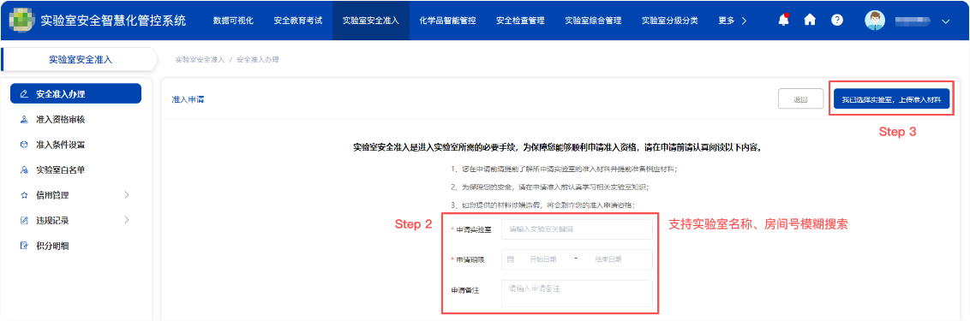Open 实验室分级分类 menu
The height and width of the screenshot is (321, 970).
tap(670, 21)
